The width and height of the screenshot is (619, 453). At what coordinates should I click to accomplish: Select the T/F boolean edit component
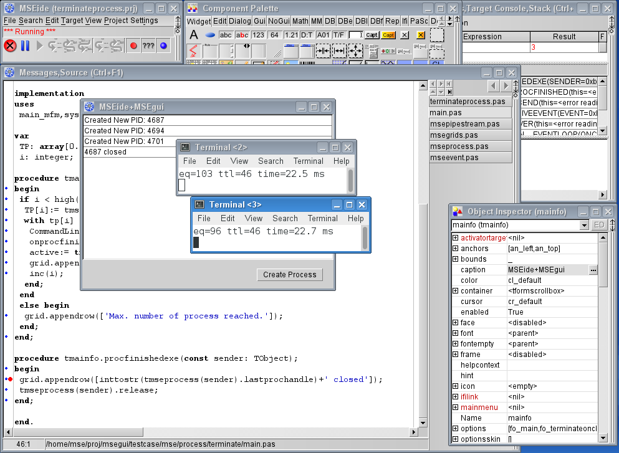pos(340,35)
